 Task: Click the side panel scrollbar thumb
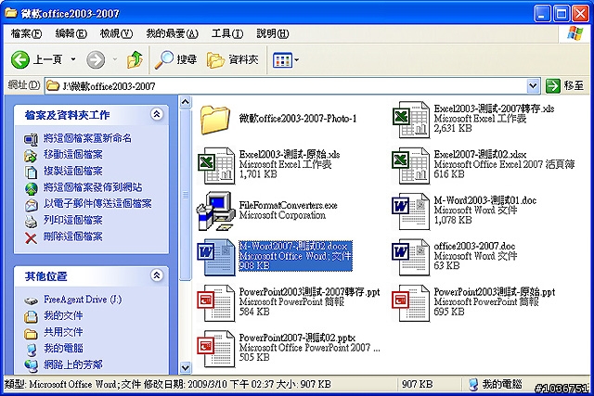186,195
